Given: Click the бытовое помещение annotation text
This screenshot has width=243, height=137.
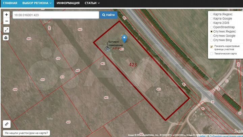Looking at the screenshot, I should tap(115, 43).
